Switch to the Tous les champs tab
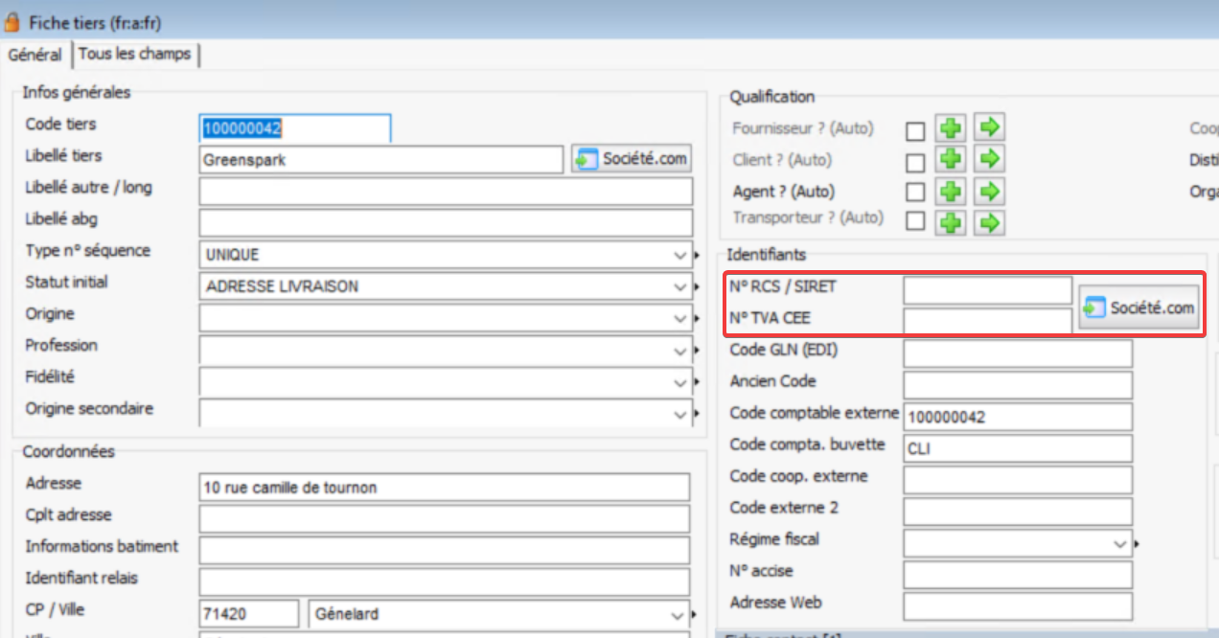This screenshot has width=1219, height=638. click(x=134, y=55)
